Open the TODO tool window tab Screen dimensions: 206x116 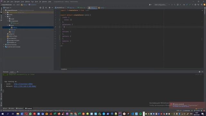coord(12,109)
